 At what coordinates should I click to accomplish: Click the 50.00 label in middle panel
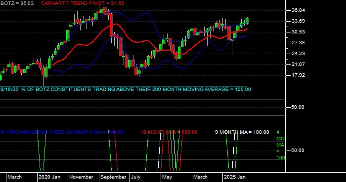pyautogui.click(x=299, y=107)
